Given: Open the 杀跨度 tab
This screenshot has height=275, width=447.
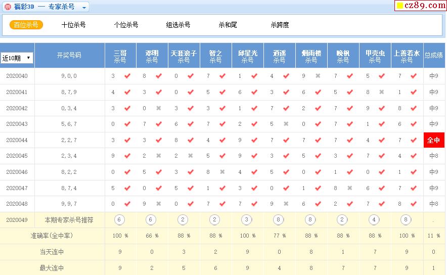Looking at the screenshot, I should tap(280, 25).
